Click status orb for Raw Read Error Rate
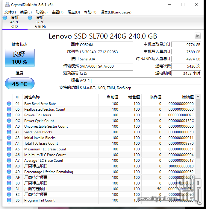Screen dimensions: 206x209 point(9,103)
